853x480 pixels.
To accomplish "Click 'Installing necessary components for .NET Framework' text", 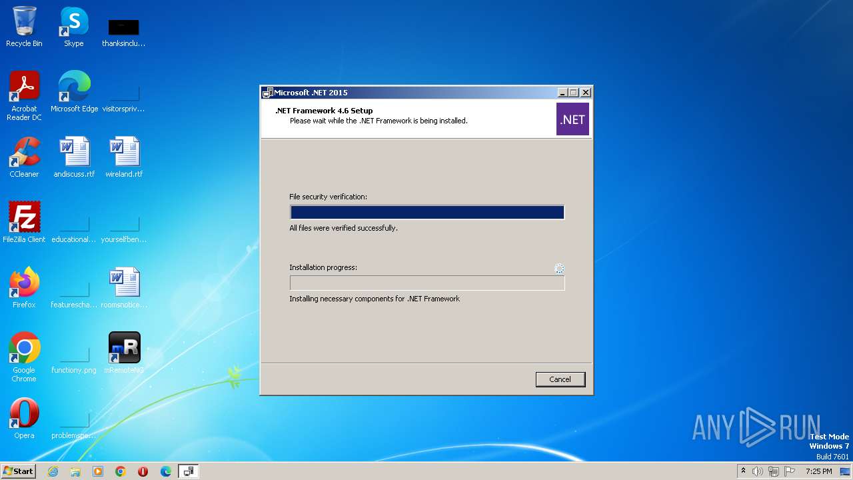I will point(375,299).
